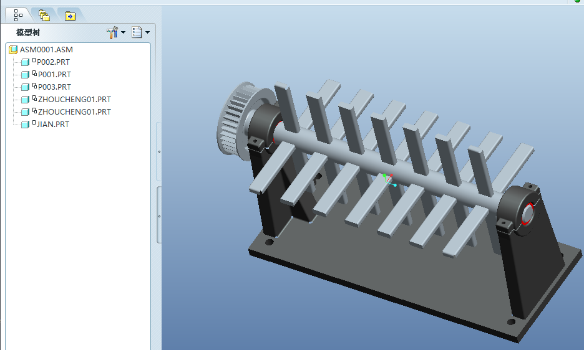
Task: Expand the Show dropdown arrow beside list icon
Action: tap(147, 32)
